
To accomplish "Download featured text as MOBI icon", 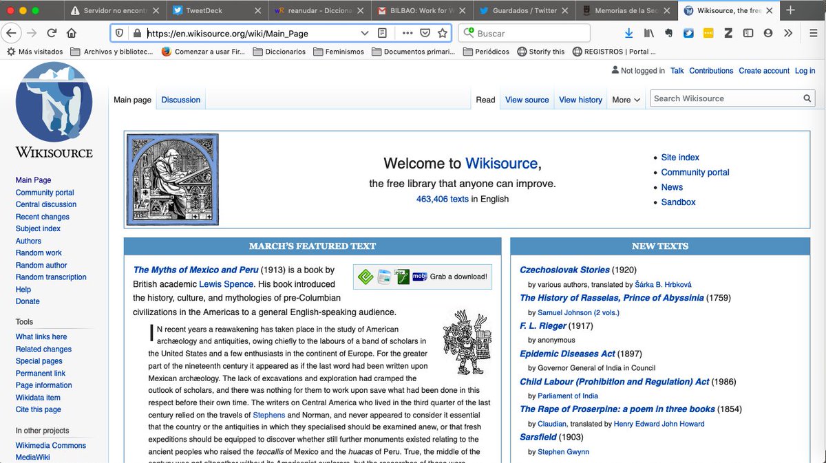I will (x=419, y=277).
